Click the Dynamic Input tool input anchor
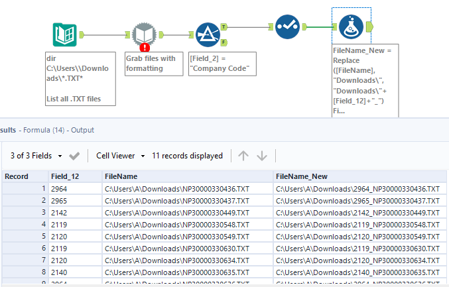The height and width of the screenshot is (287, 449). point(128,35)
